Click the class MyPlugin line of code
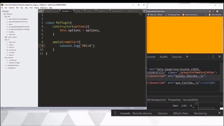The height and width of the screenshot is (126, 224). pos(58,23)
